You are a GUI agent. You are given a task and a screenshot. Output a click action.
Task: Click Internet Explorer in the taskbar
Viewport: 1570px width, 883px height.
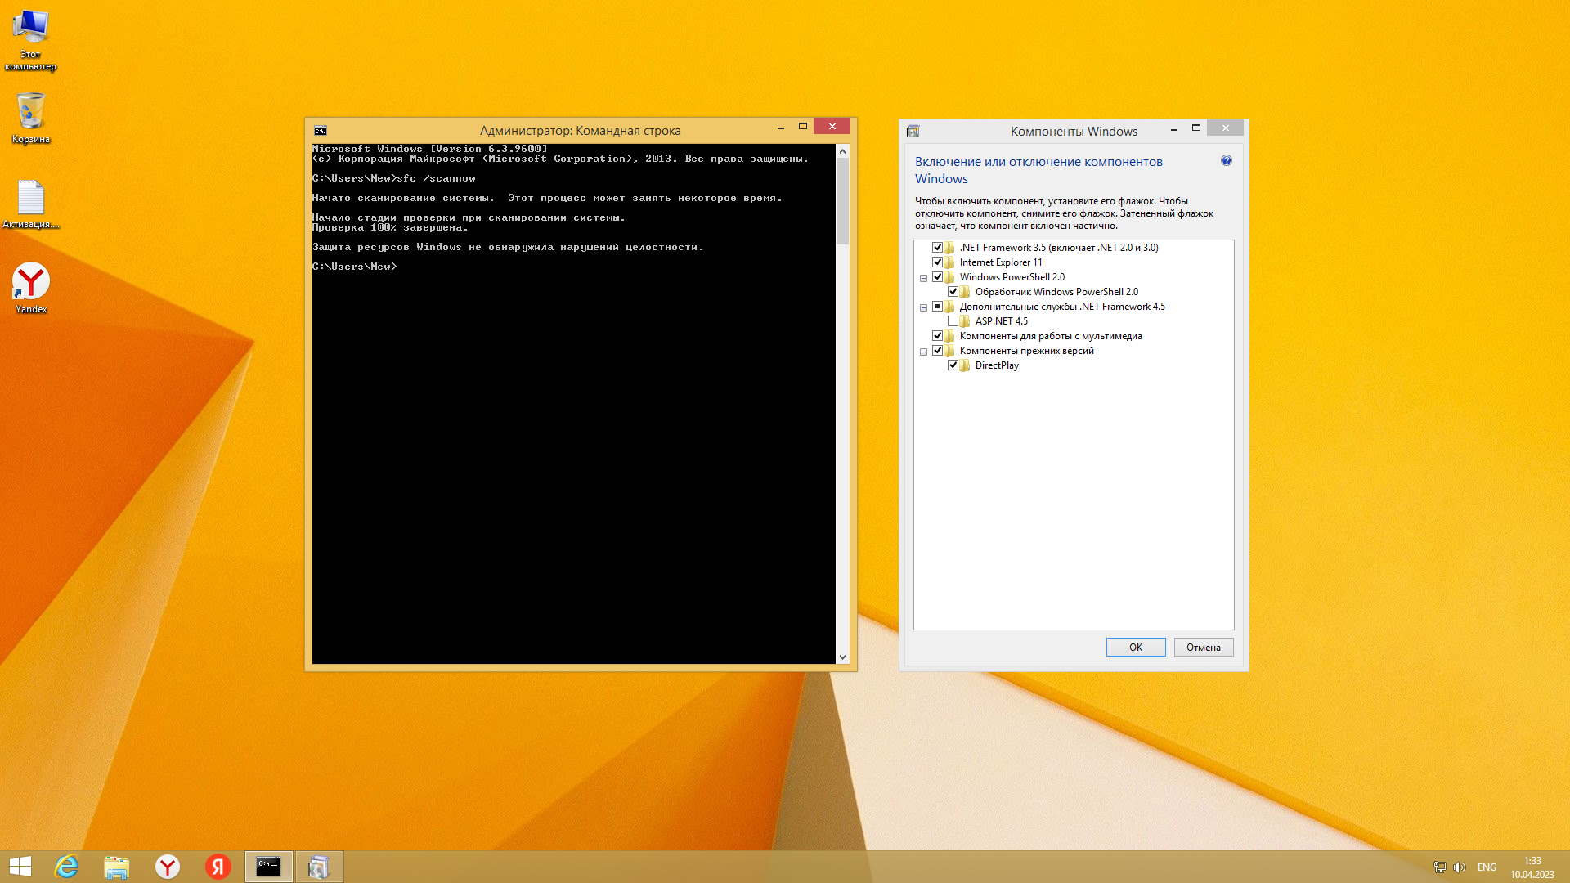pos(66,867)
